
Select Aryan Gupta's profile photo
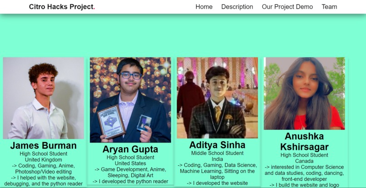(x=130, y=100)
